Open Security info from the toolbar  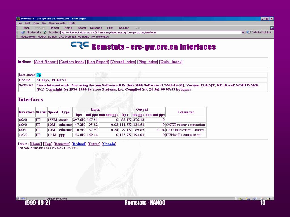[124, 28]
